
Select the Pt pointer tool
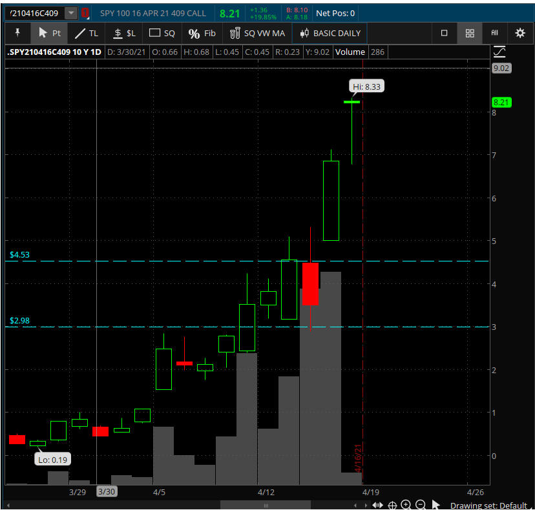(x=50, y=33)
